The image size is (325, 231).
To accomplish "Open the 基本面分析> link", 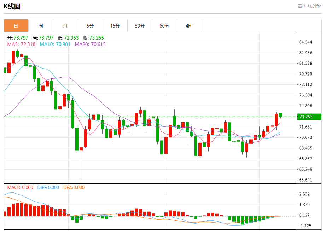I will coord(309,6).
